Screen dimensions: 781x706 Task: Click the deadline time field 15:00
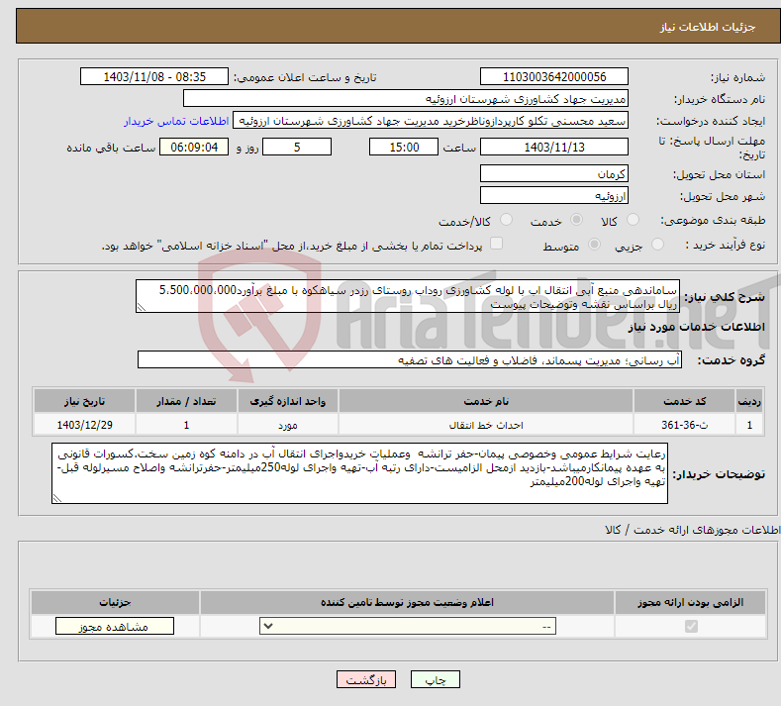[404, 147]
